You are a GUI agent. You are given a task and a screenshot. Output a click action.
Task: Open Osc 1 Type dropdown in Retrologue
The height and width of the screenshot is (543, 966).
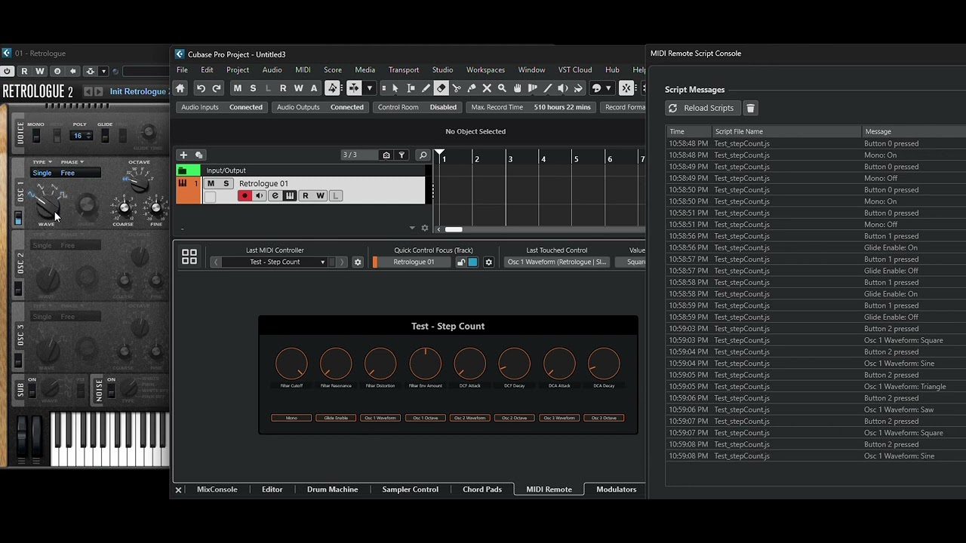pos(42,162)
